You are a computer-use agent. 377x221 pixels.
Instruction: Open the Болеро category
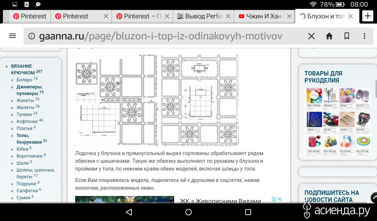27,79
